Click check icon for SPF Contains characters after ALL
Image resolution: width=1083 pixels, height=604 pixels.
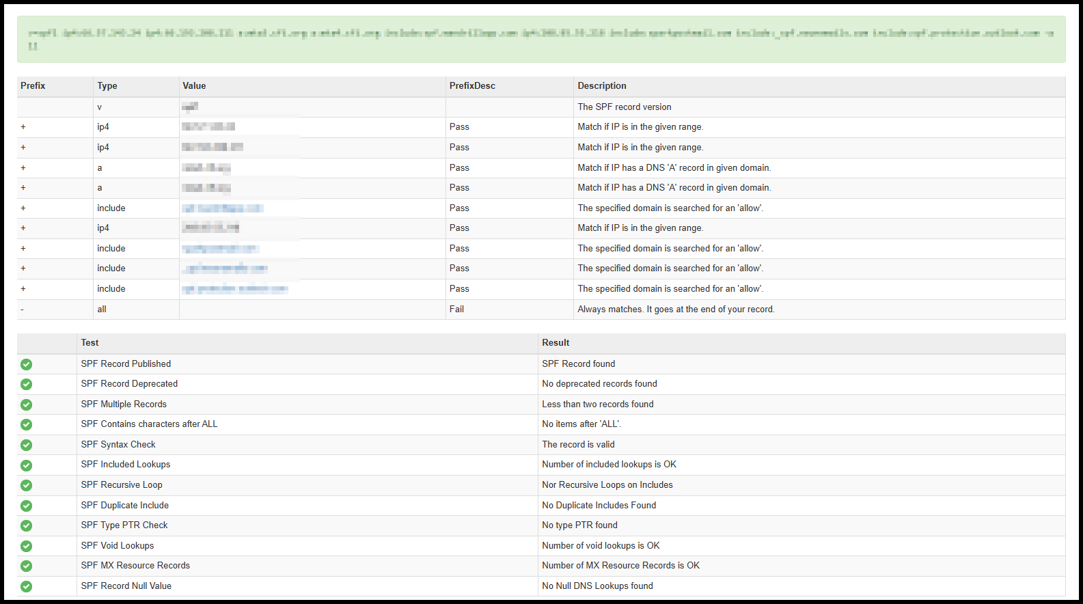tap(26, 424)
